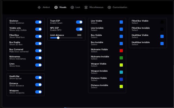The height and width of the screenshot is (108, 174).
Task: Toggle Box Enable 2D box switch
Action: click(38, 44)
